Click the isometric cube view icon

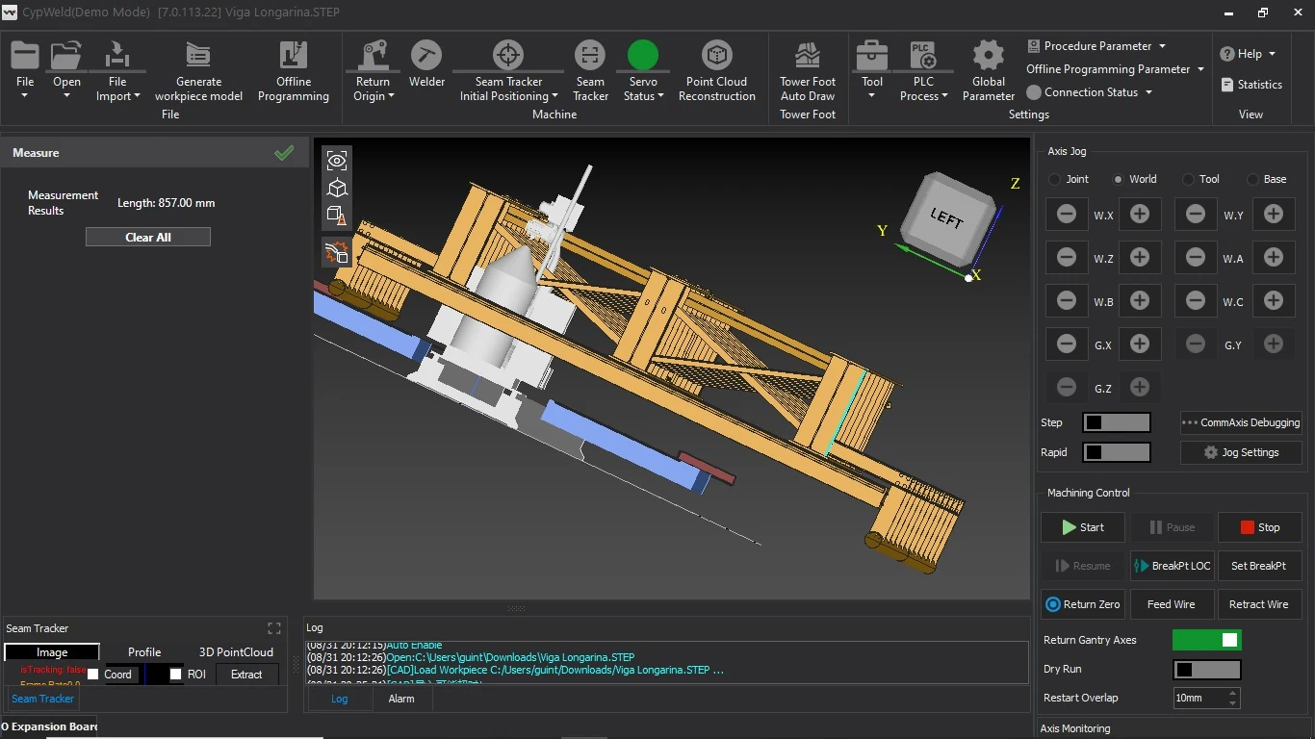pos(337,188)
